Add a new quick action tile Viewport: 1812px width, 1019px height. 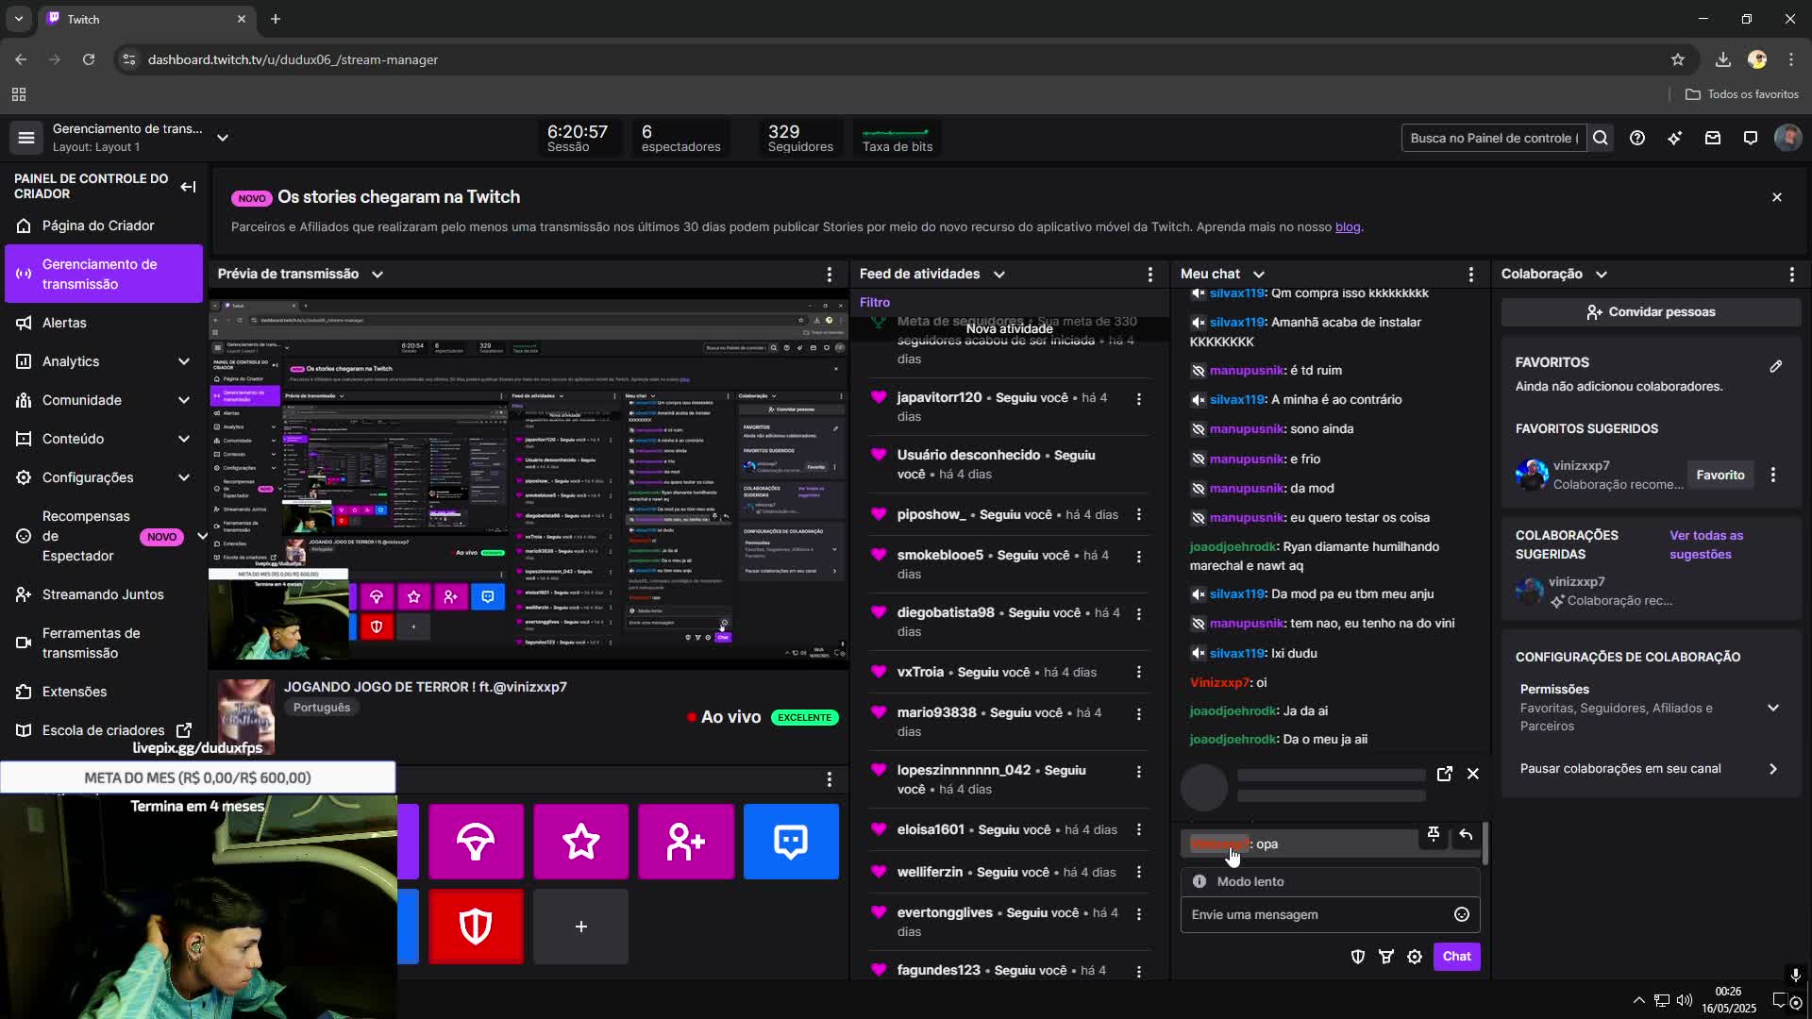581,927
